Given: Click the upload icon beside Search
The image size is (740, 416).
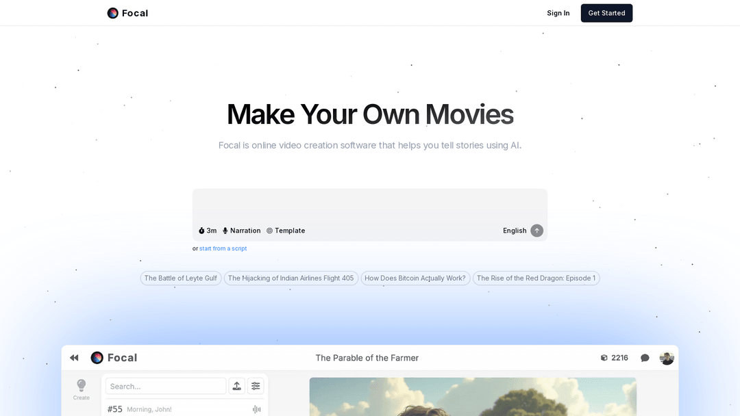Looking at the screenshot, I should click(x=237, y=386).
